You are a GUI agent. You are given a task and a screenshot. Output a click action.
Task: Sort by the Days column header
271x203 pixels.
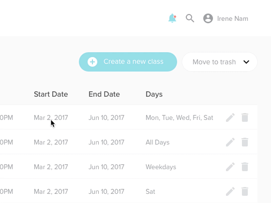click(x=154, y=94)
